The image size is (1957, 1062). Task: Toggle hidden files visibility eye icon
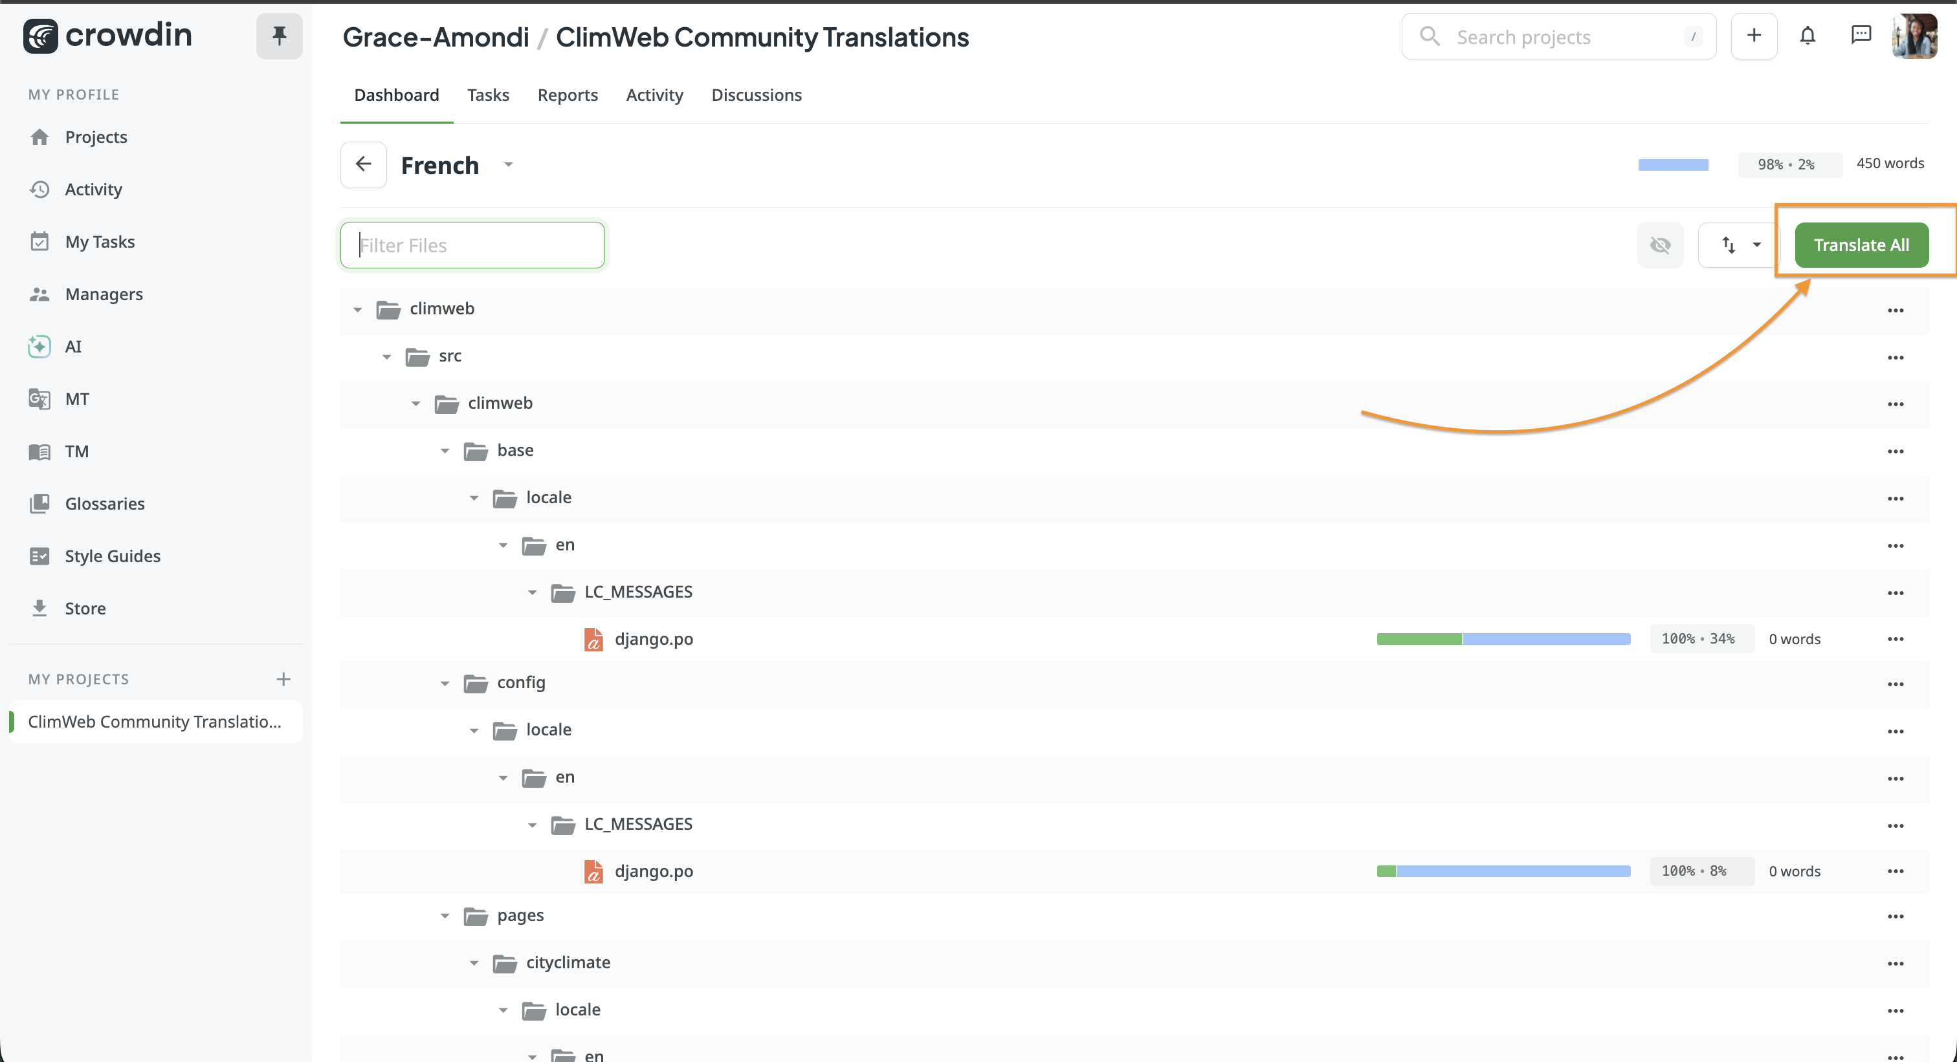pos(1660,245)
